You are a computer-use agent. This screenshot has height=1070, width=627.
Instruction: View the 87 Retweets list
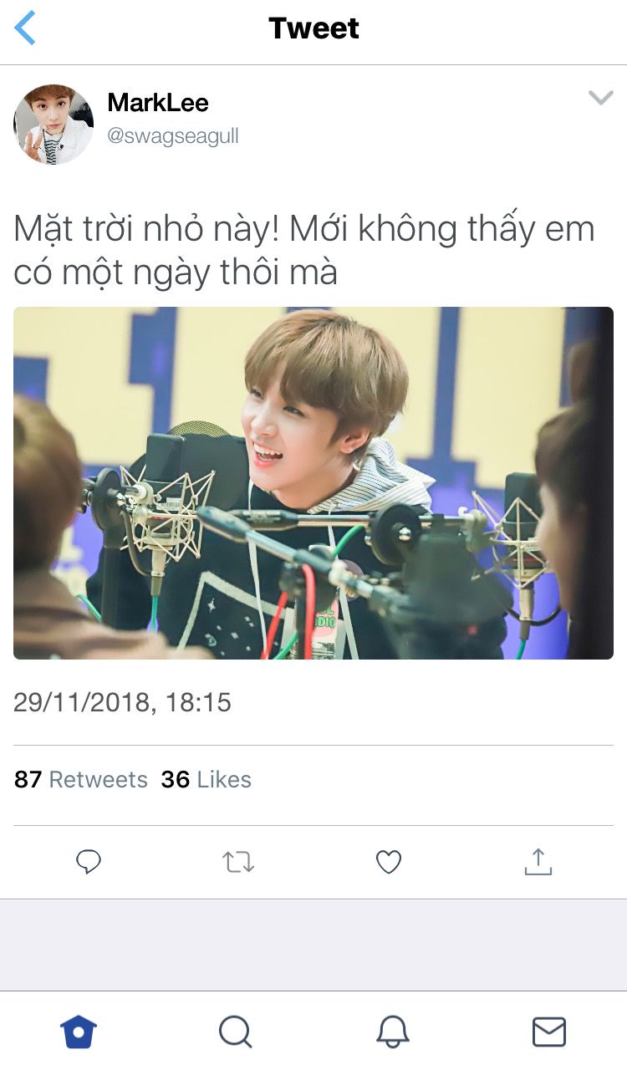(80, 780)
